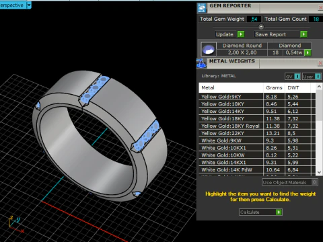Viewport: 323px width, 242px height.
Task: Select the Yellow Gold:14KY row
Action: click(x=257, y=112)
